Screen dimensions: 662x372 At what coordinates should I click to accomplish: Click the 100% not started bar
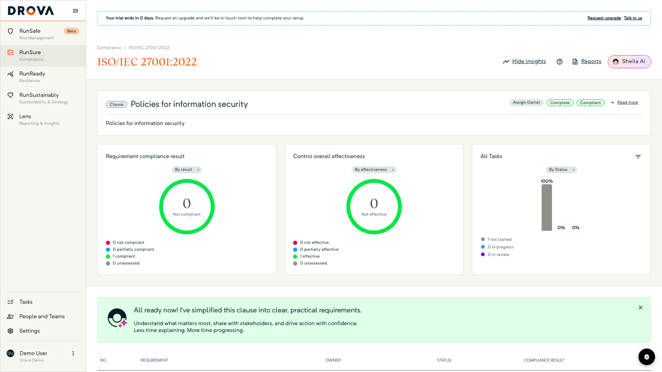tap(547, 208)
